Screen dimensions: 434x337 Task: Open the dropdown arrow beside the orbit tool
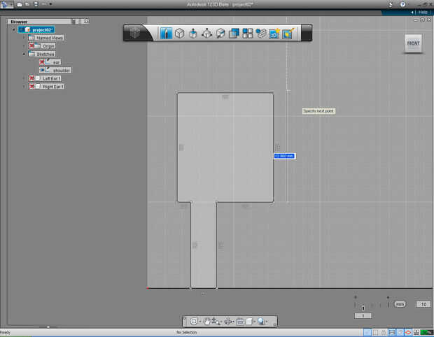click(234, 322)
